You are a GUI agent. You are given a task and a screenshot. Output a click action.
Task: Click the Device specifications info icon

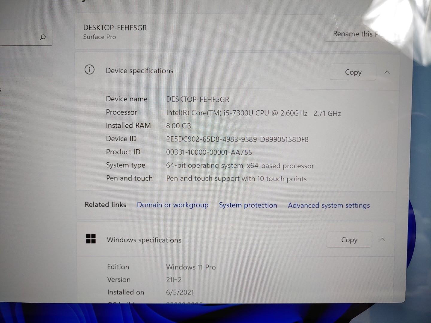point(89,70)
